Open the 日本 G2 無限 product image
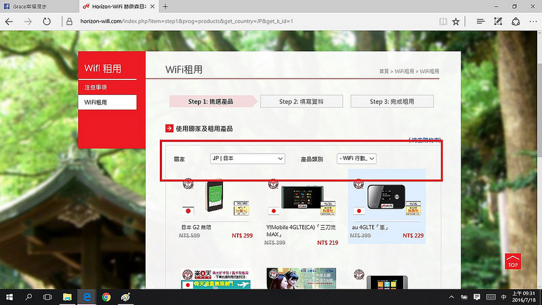The image size is (542, 305). pyautogui.click(x=215, y=197)
